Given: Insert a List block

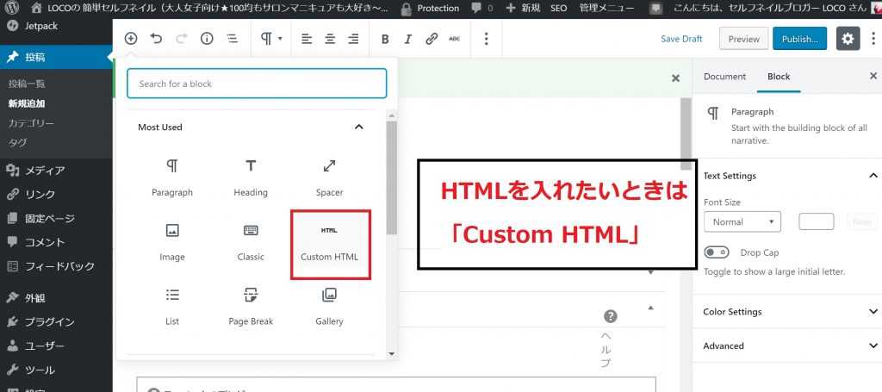Looking at the screenshot, I should point(172,307).
